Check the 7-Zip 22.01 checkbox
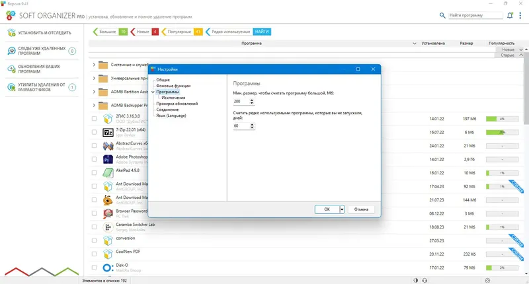Viewport: 529px width, 284px height. click(x=94, y=132)
